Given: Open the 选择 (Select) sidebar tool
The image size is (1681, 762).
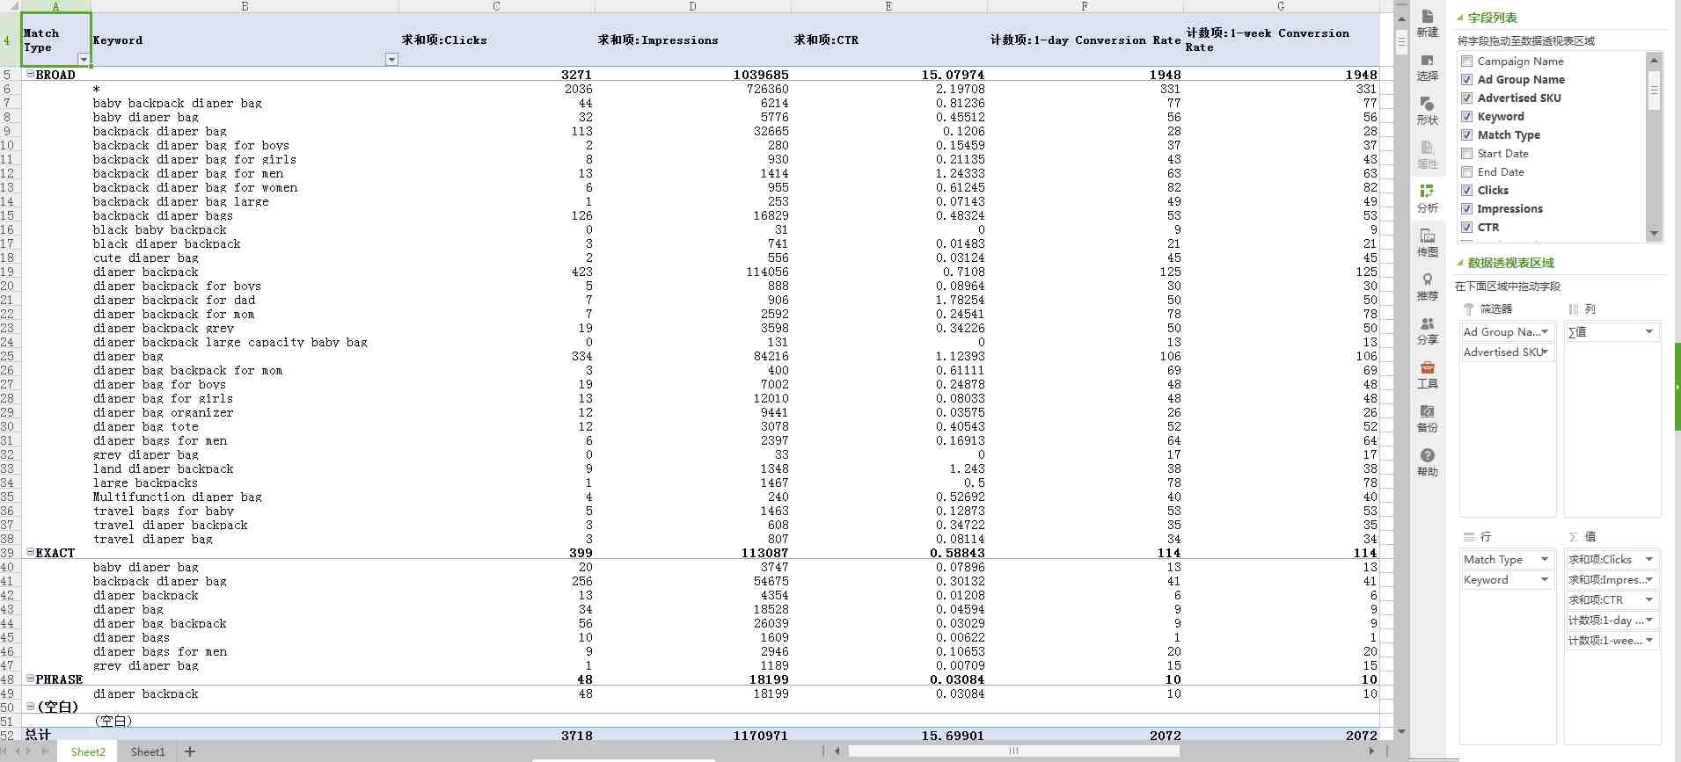Looking at the screenshot, I should [x=1427, y=67].
